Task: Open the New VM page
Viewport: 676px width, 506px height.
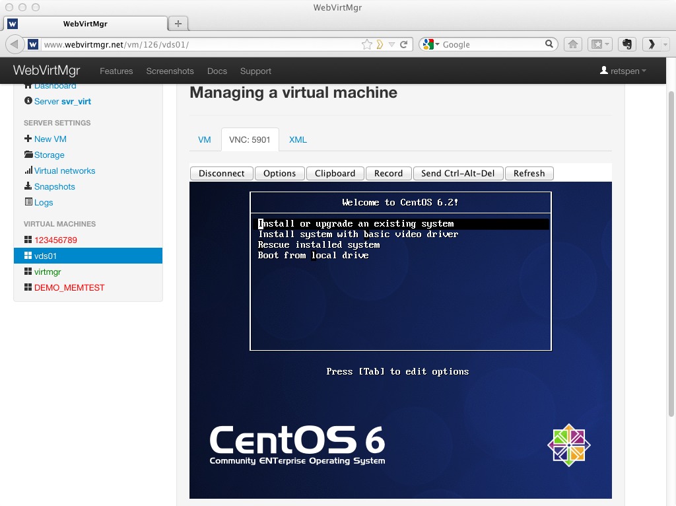Action: [x=50, y=139]
